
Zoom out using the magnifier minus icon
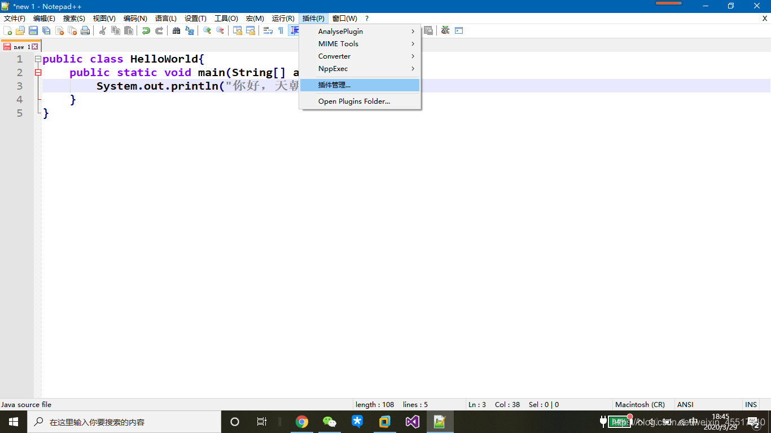pos(220,30)
